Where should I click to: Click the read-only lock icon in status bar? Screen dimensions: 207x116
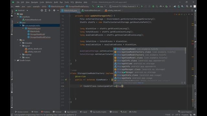[x=191, y=115]
